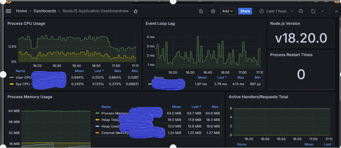Sort CPU legend by Max column
This screenshot has height=148, width=341.
118,71
